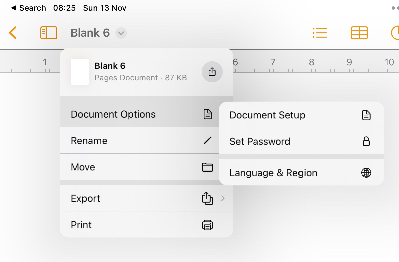The height and width of the screenshot is (262, 399).
Task: Expand the Blank 6 title dropdown chevron
Action: click(121, 33)
